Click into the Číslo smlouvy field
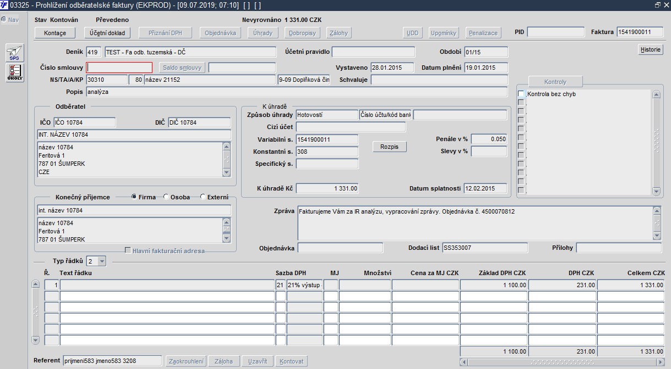The width and height of the screenshot is (671, 369). tap(119, 68)
